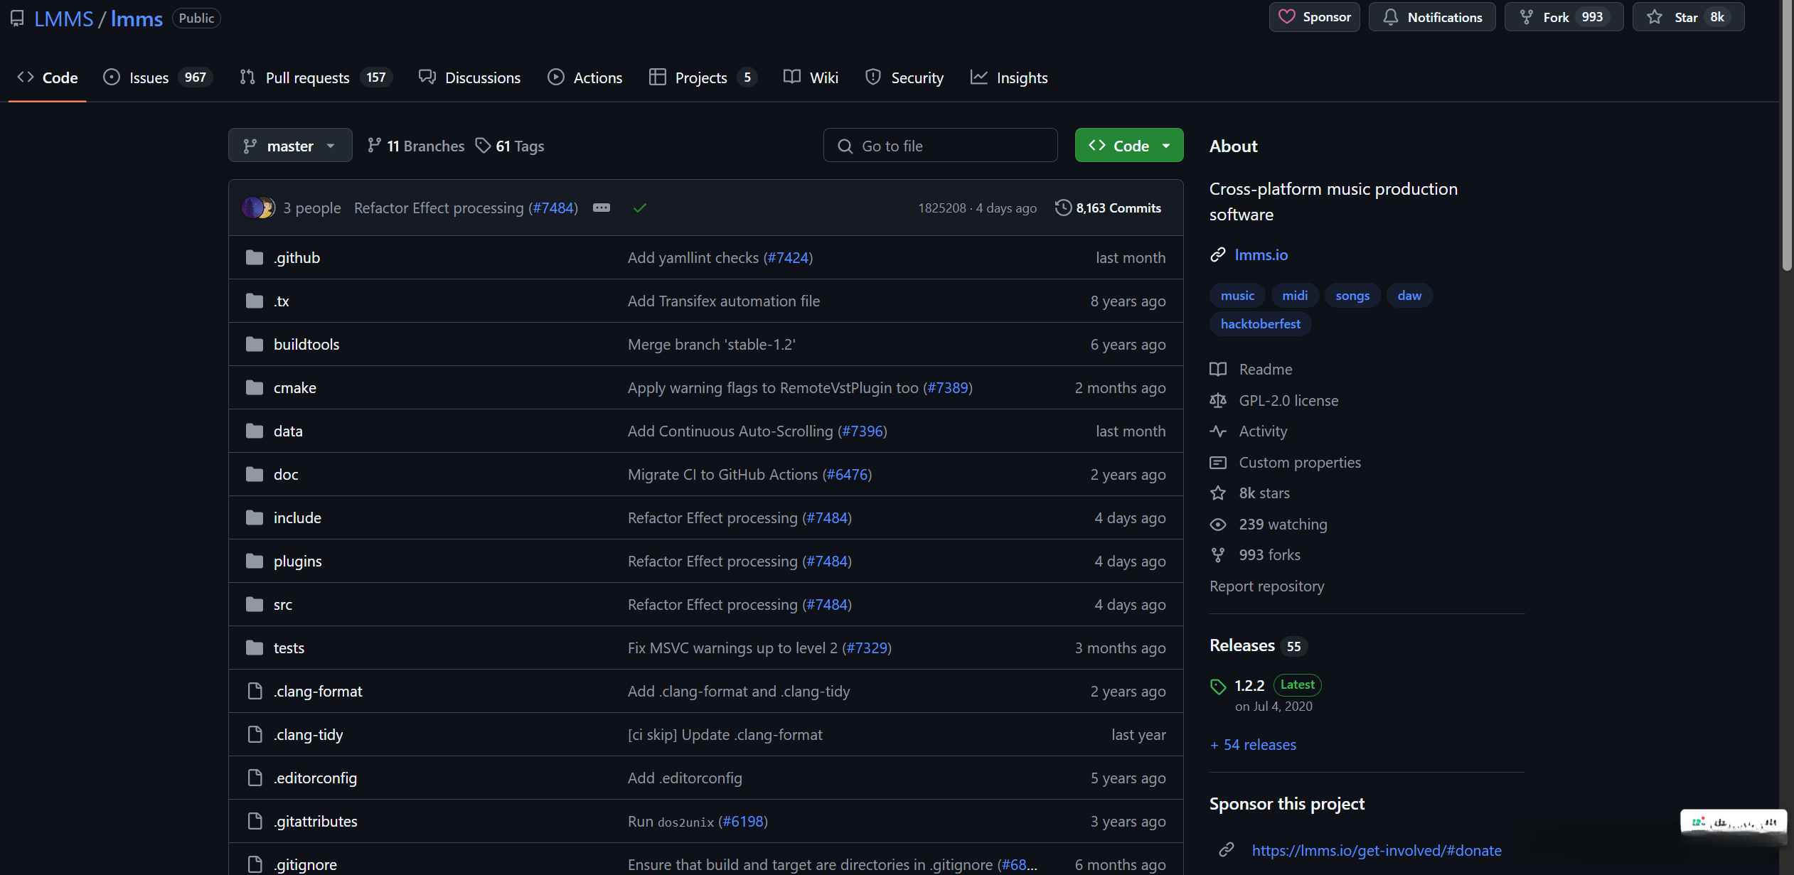Click the branch icon beside 11 Branches

tap(374, 146)
